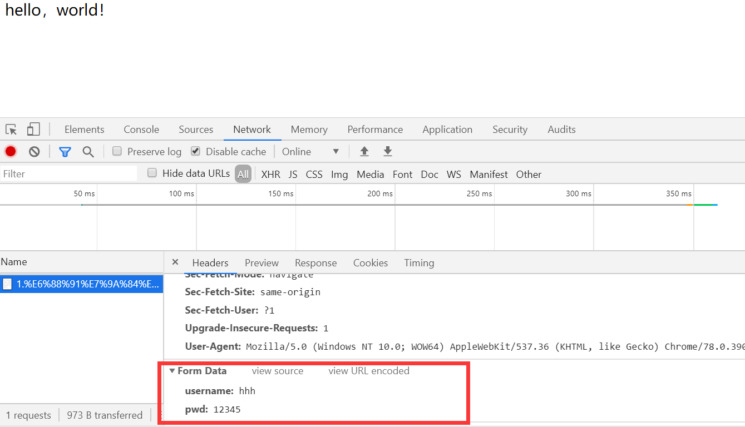Toggle the blue filter funnel icon

pos(65,152)
